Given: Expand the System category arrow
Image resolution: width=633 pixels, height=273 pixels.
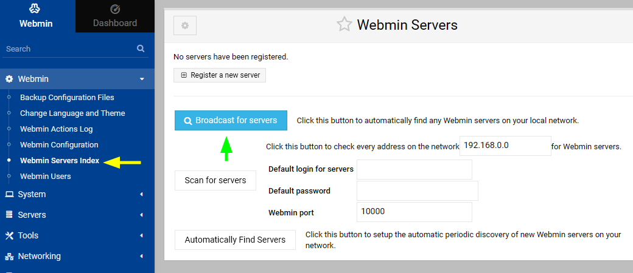Looking at the screenshot, I should click(x=141, y=195).
